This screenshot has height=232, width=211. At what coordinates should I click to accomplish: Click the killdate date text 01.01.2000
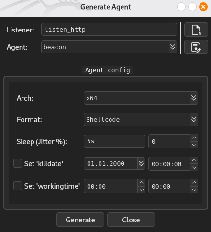pyautogui.click(x=106, y=164)
